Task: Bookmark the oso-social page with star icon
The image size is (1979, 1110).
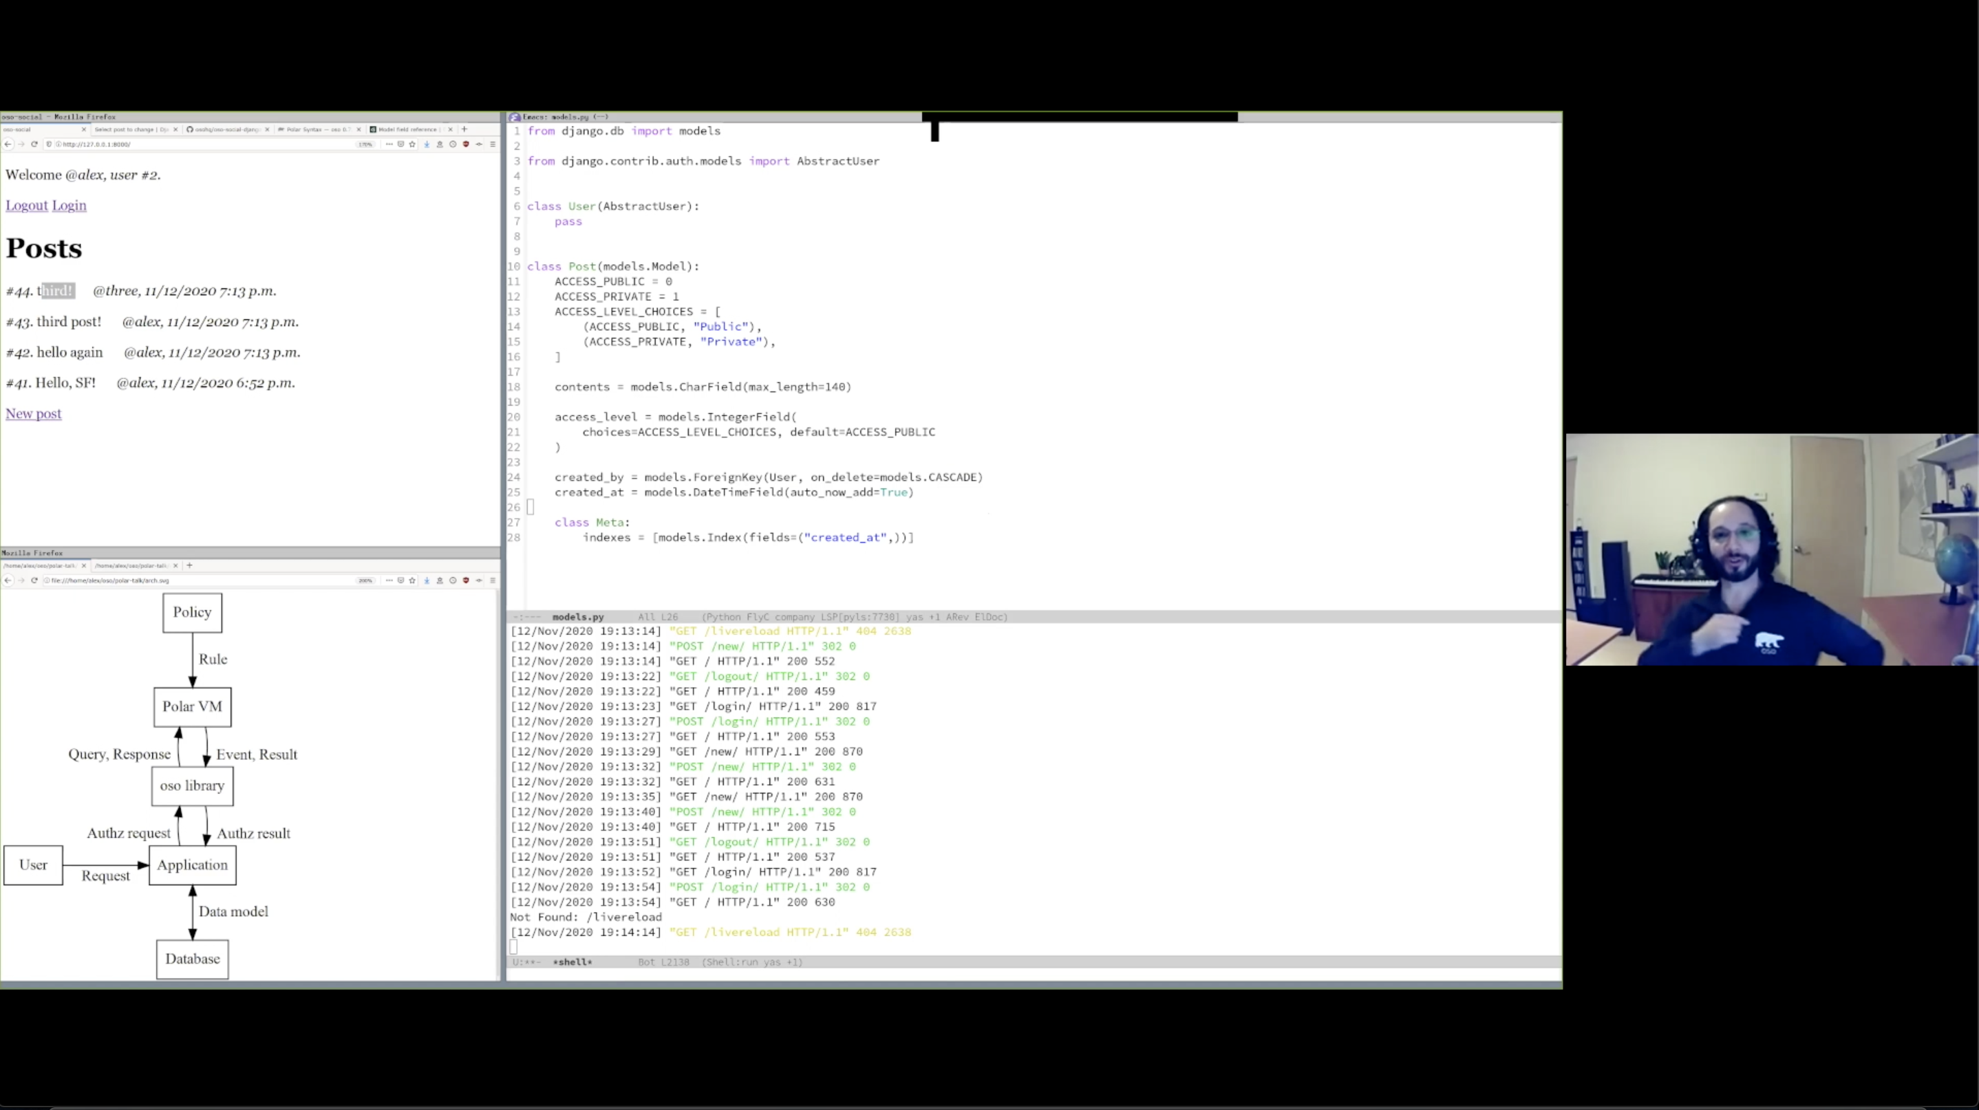Action: pyautogui.click(x=413, y=144)
